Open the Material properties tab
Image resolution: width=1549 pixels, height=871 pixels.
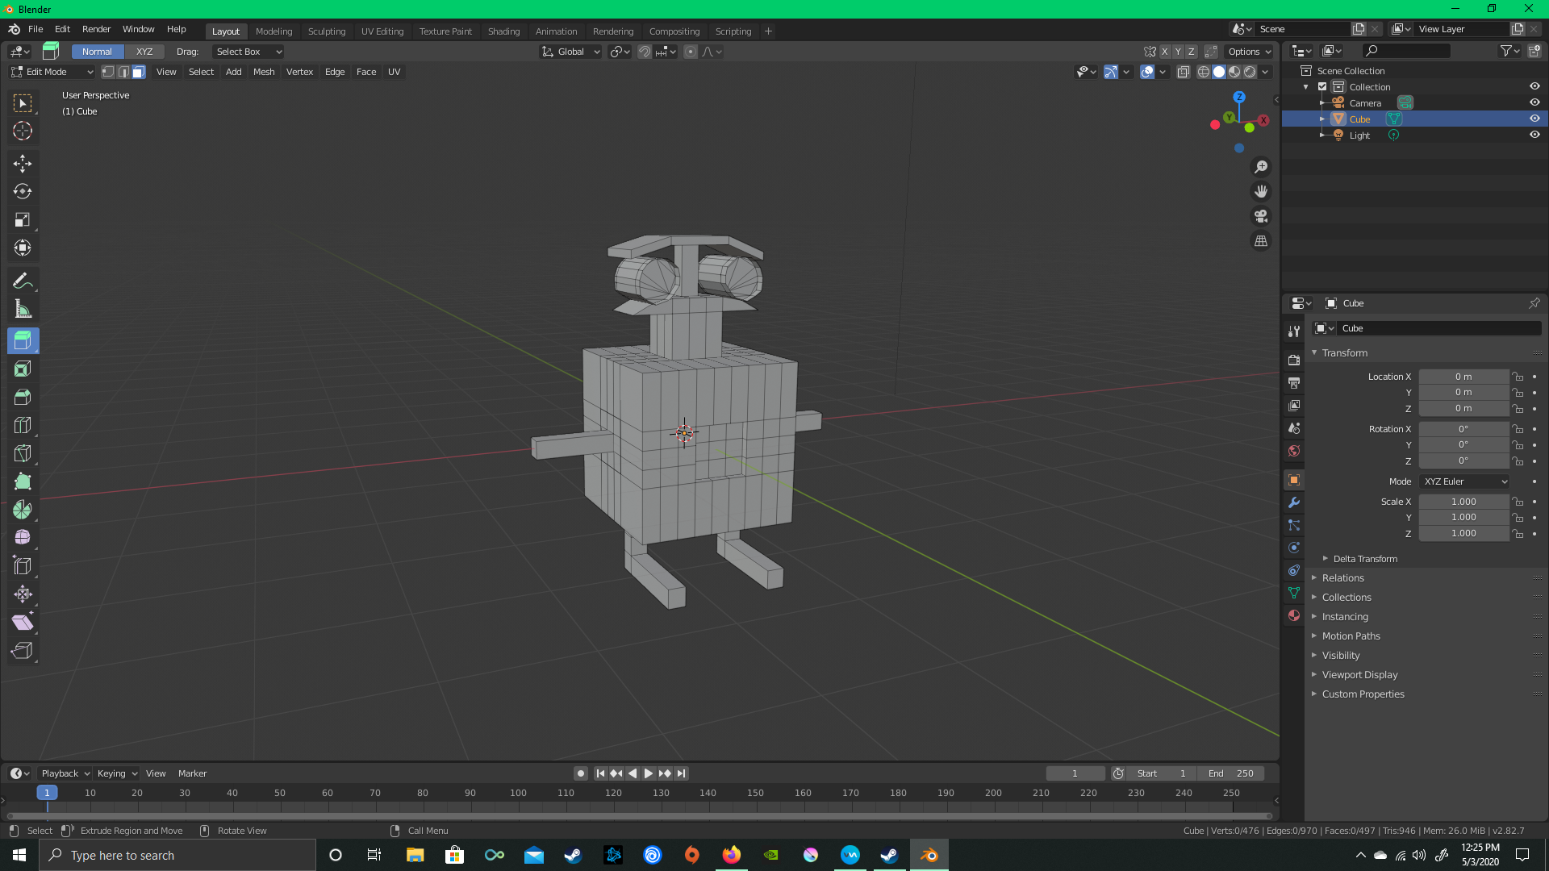click(1294, 615)
